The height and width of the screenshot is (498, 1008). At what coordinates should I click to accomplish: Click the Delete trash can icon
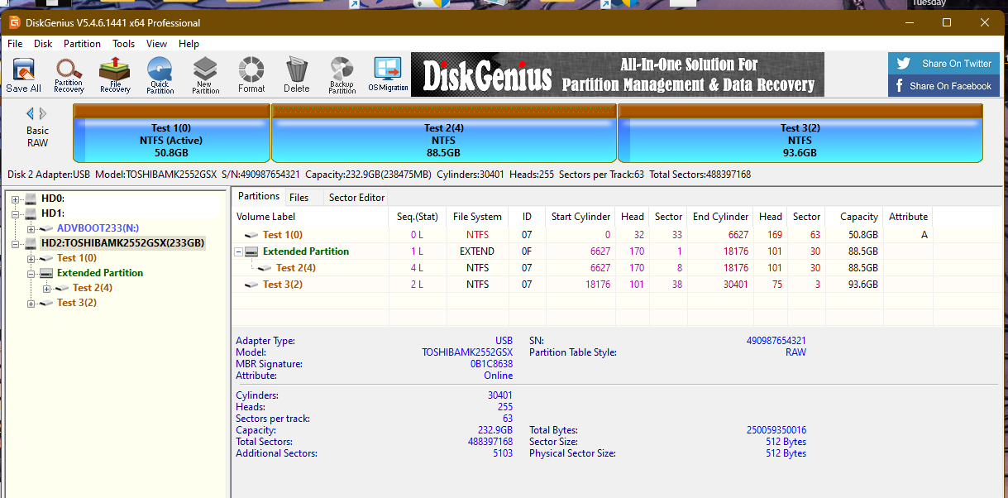click(296, 75)
